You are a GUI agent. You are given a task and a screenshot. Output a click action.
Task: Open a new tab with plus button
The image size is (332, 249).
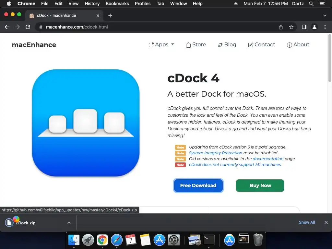(x=110, y=16)
